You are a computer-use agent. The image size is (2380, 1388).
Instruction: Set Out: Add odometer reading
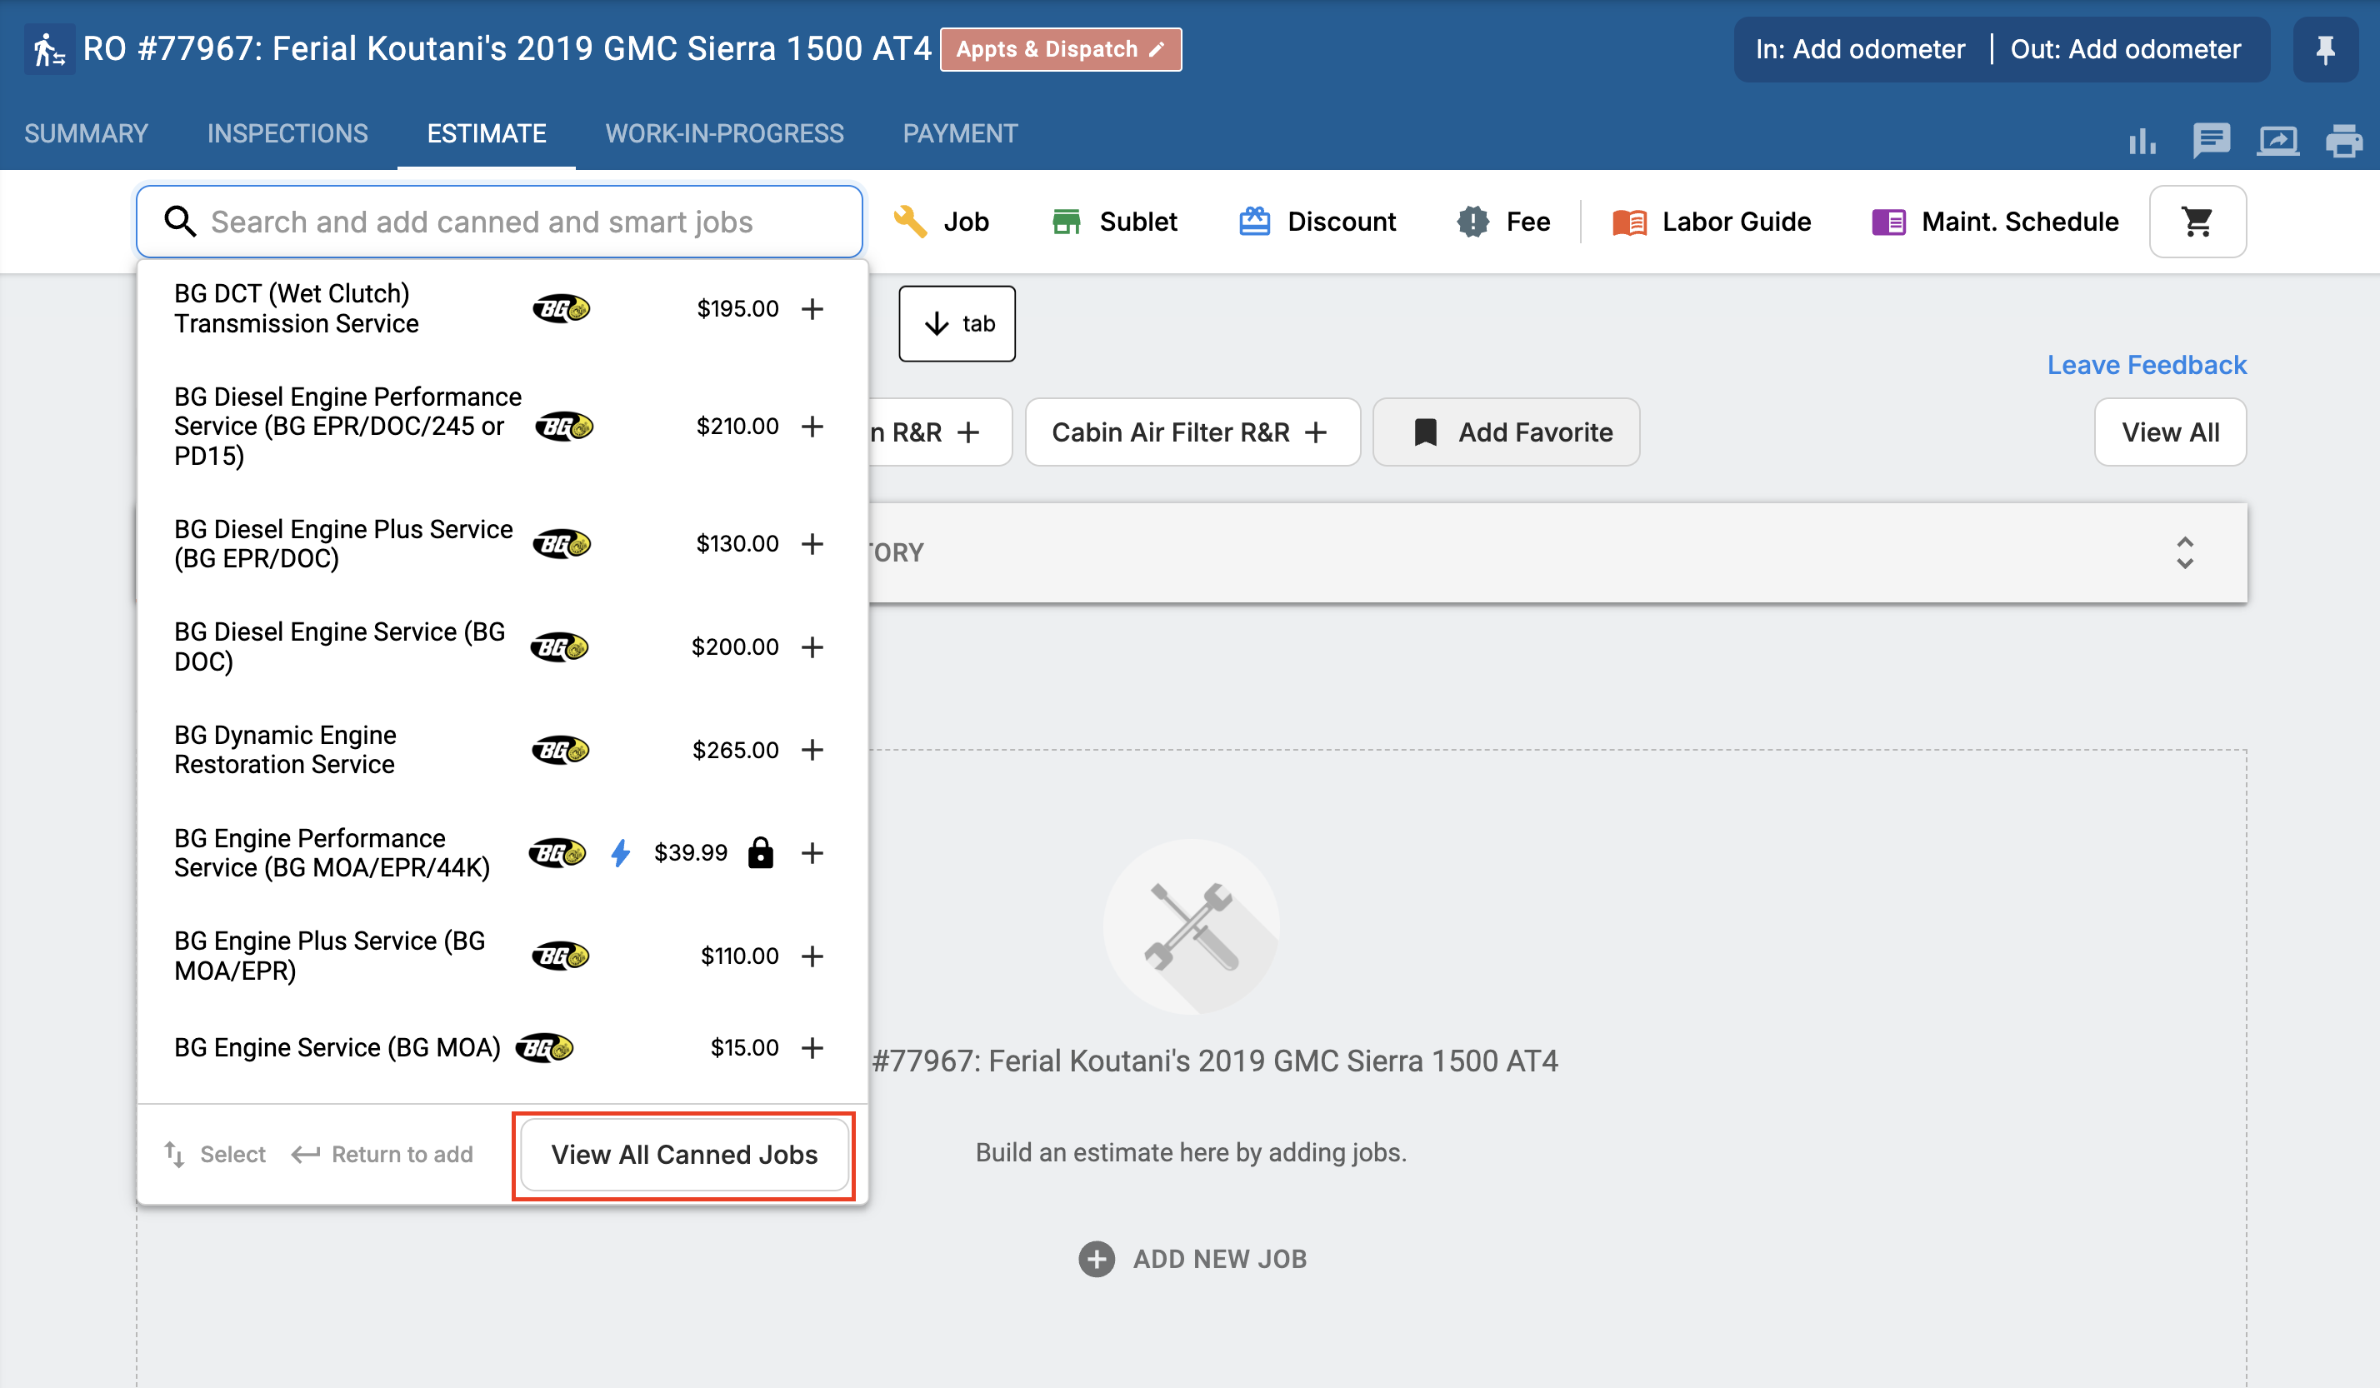coord(2125,49)
